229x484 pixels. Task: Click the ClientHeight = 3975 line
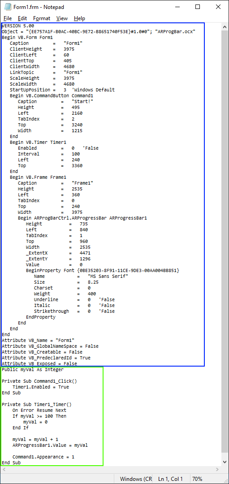click(x=42, y=49)
